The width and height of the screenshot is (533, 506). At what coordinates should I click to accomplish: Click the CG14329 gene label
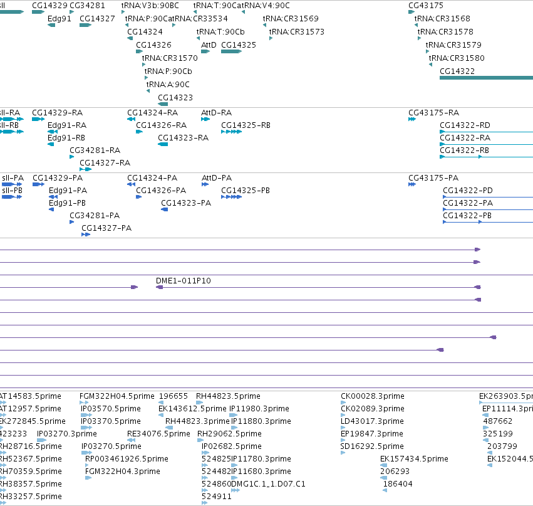pyautogui.click(x=49, y=6)
